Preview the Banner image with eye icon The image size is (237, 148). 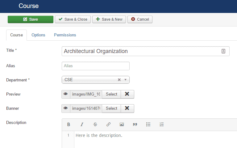(x=66, y=109)
